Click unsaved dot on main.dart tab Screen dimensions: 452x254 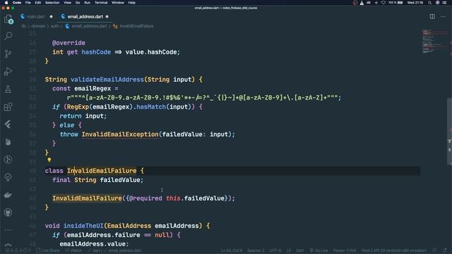52,17
